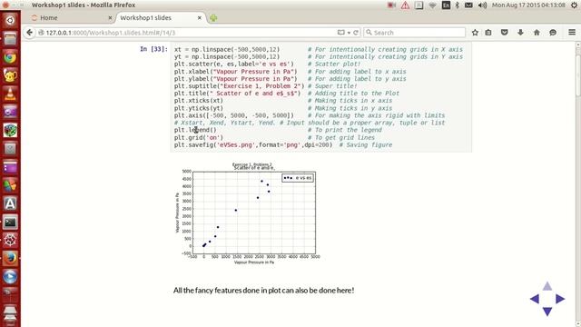Go back with the Firefox back arrow
581x327 pixels.
point(29,33)
